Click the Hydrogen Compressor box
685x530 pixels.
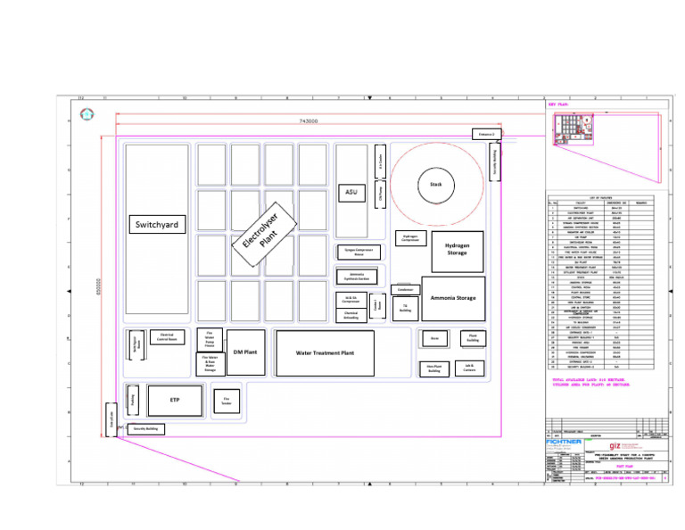point(410,238)
